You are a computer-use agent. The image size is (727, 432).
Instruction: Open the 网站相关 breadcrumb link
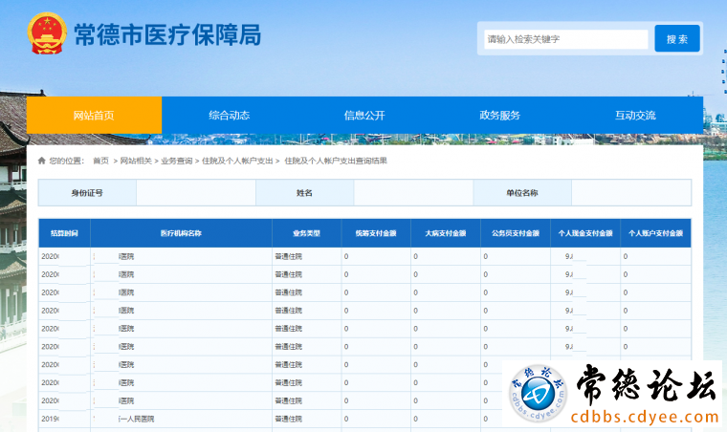point(135,161)
